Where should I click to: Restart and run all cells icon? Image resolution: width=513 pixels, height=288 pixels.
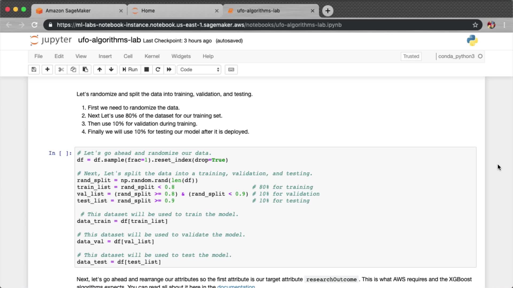coord(169,70)
